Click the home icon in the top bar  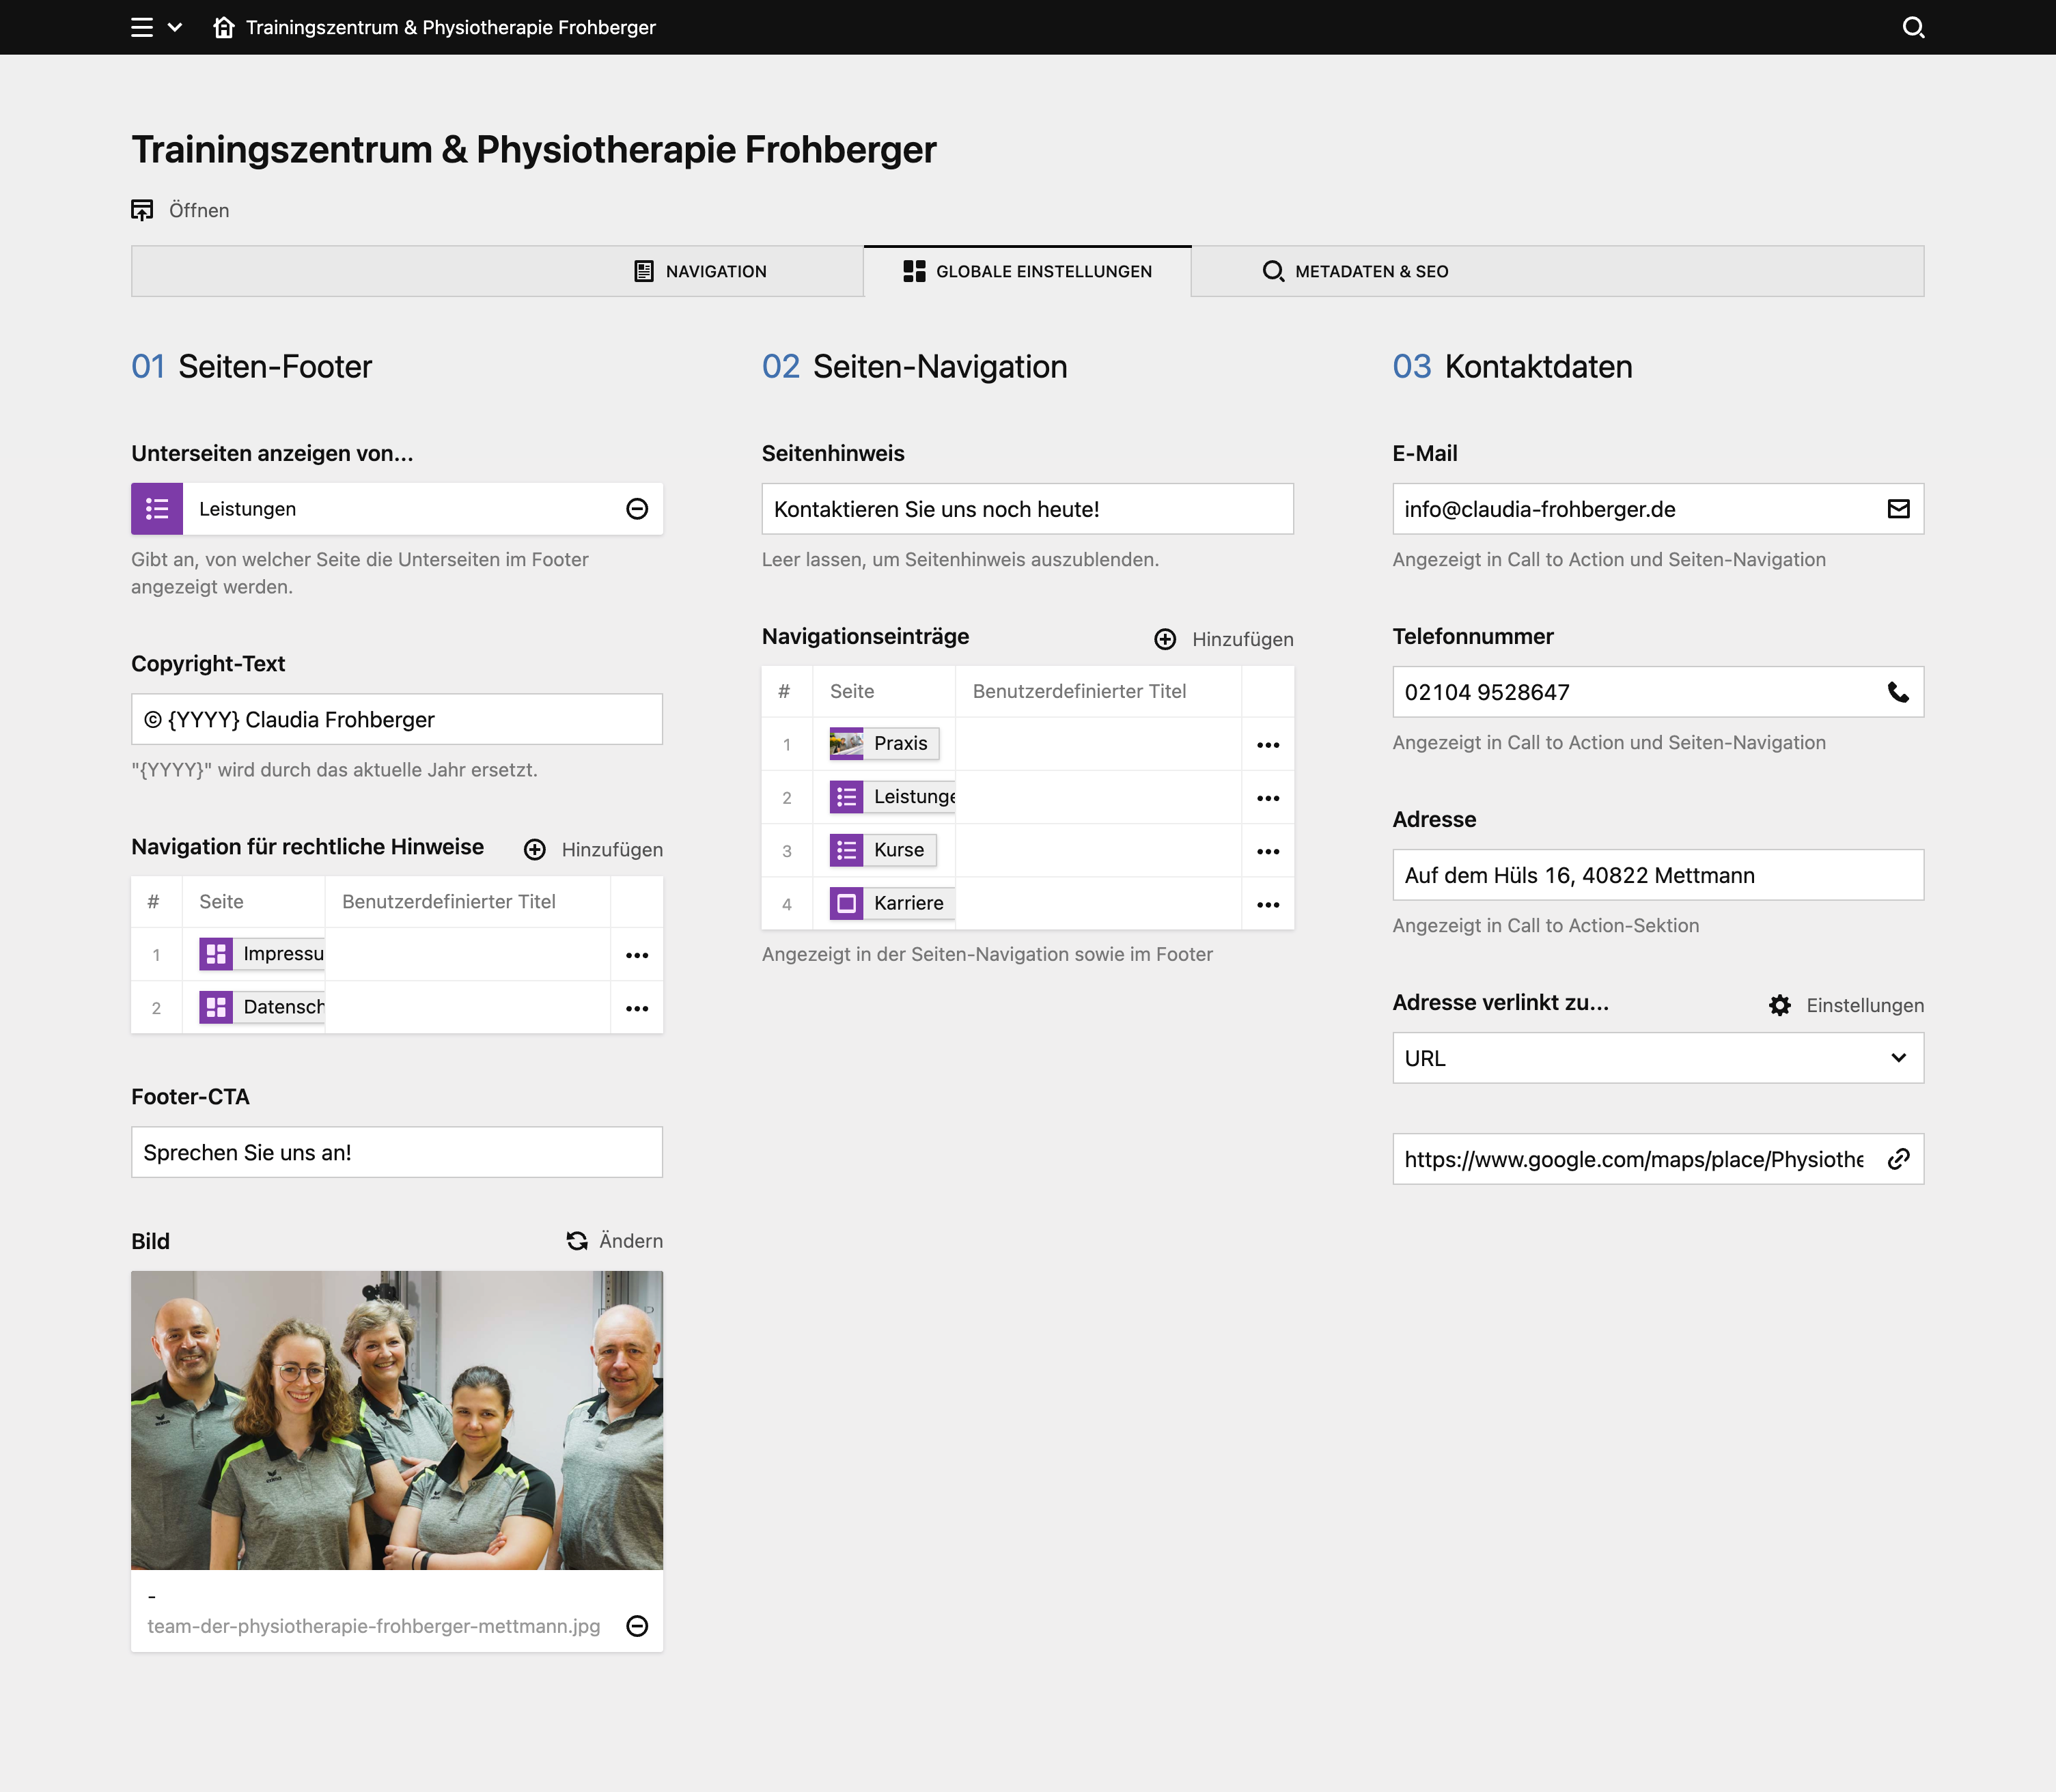(x=224, y=27)
